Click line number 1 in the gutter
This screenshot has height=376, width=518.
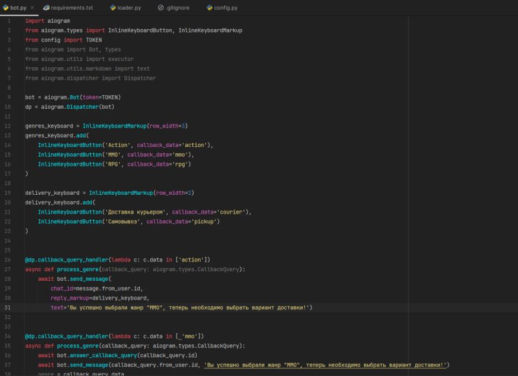click(9, 21)
